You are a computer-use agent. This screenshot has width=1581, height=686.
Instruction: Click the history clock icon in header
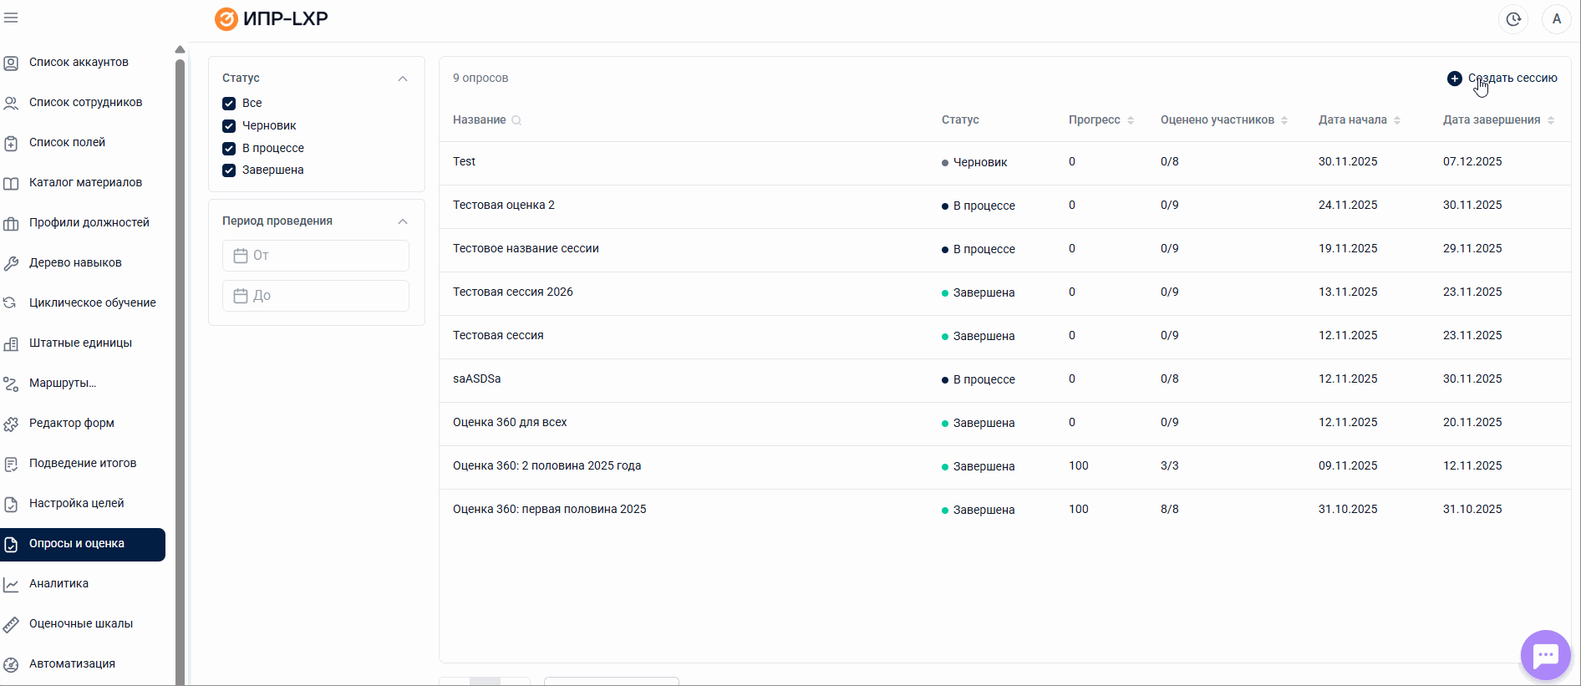1513,19
